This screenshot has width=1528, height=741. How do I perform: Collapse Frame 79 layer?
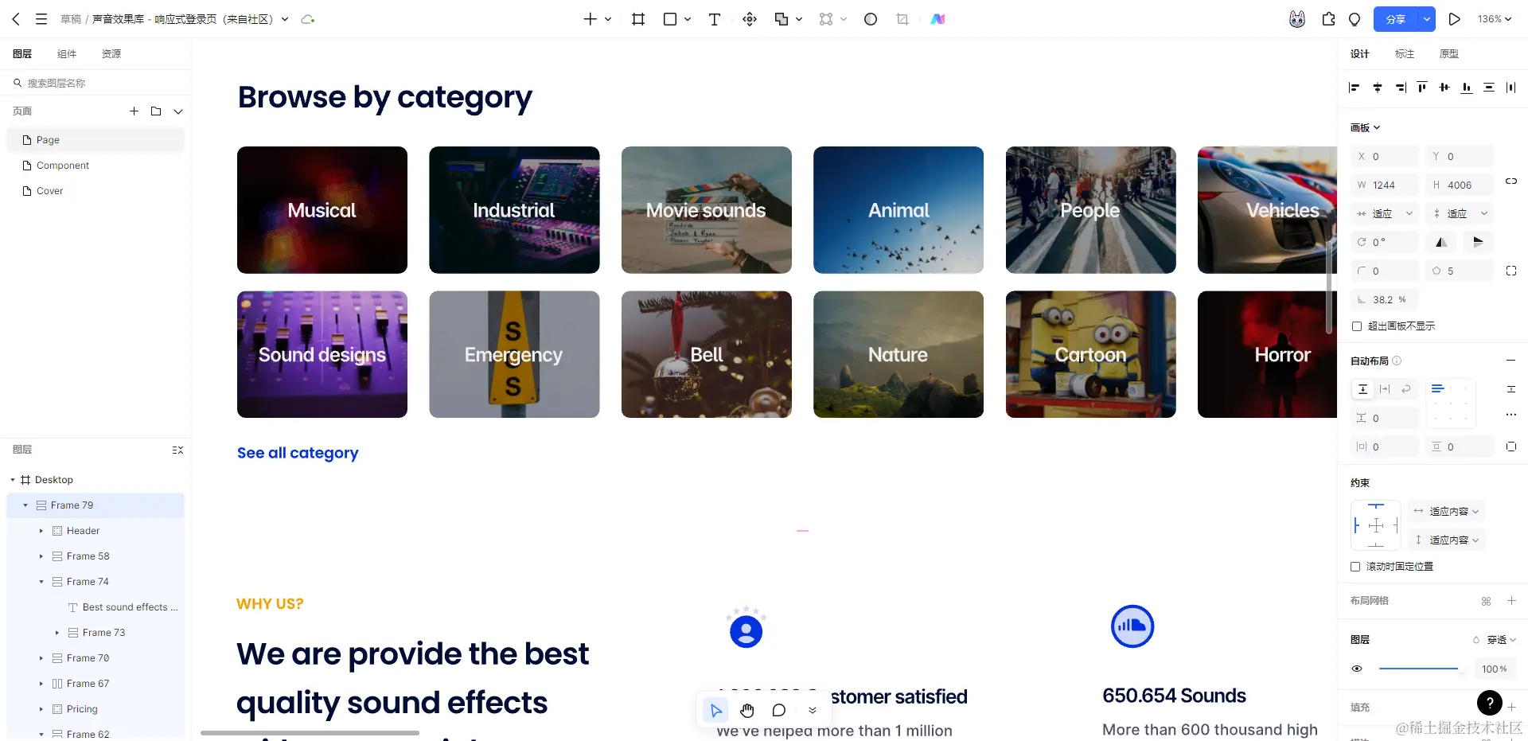click(25, 505)
